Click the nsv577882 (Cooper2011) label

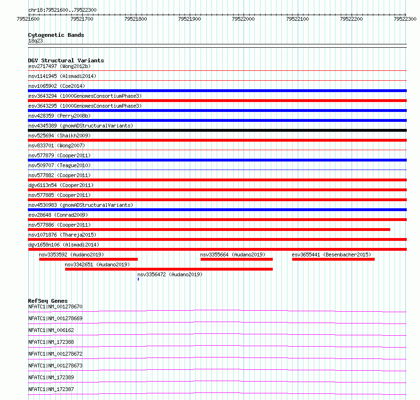click(x=59, y=175)
